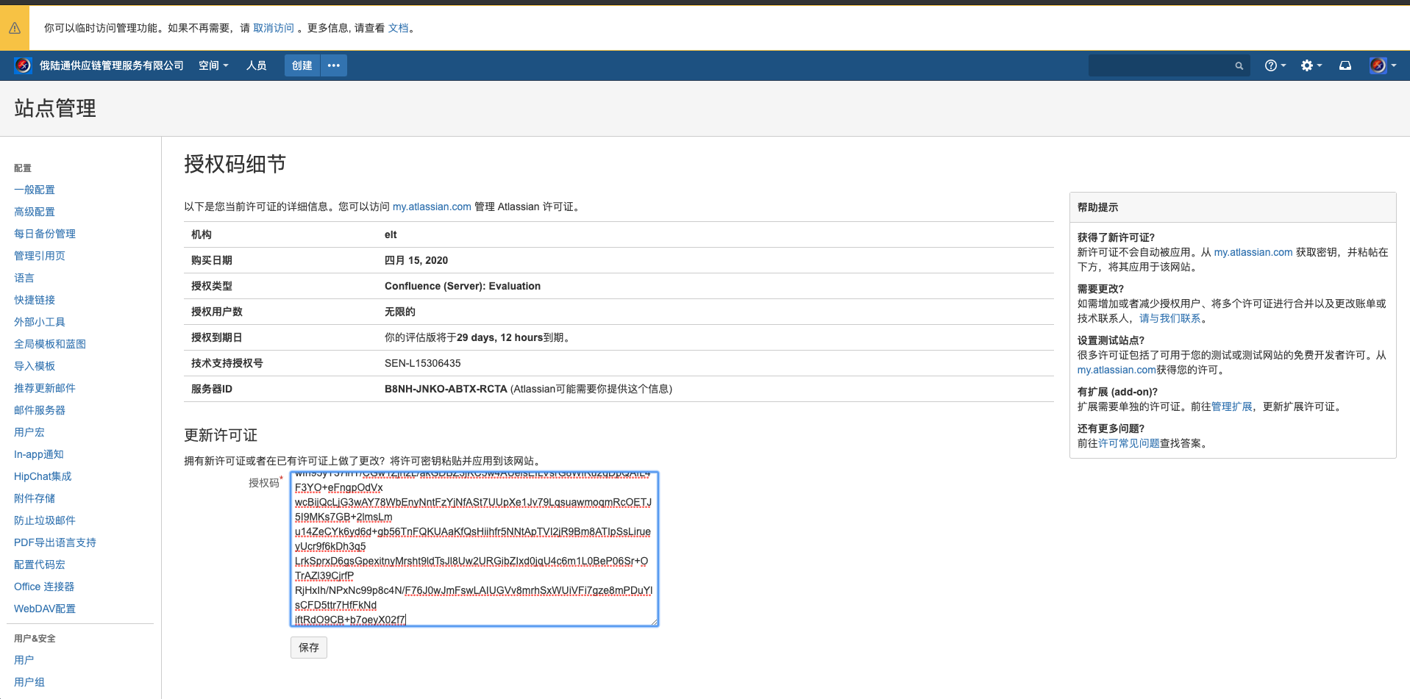
Task: Open 一般配置 in the sidebar
Action: pos(35,190)
